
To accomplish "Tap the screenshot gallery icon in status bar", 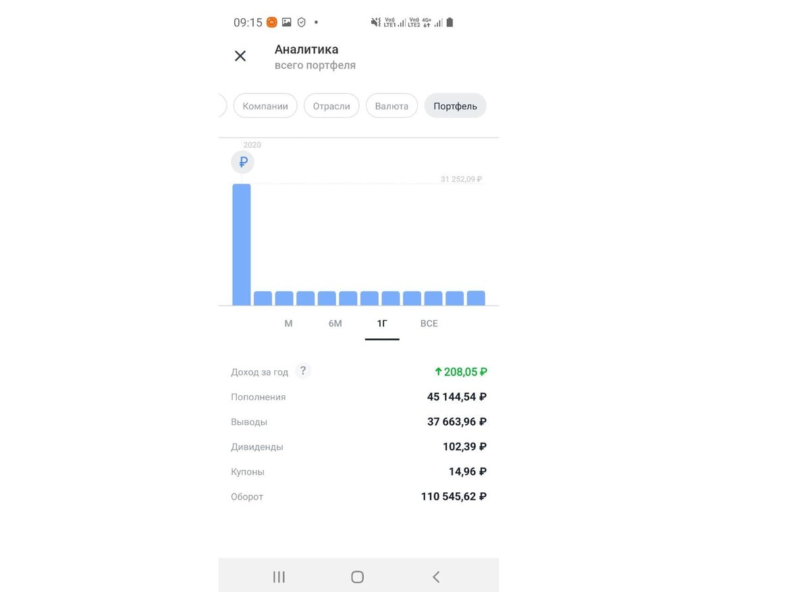I will [x=286, y=22].
